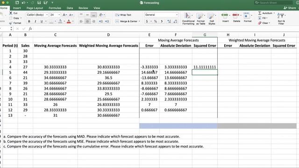Screen dimensions: 299x168
Task: Click the Share button
Action: (290, 8)
